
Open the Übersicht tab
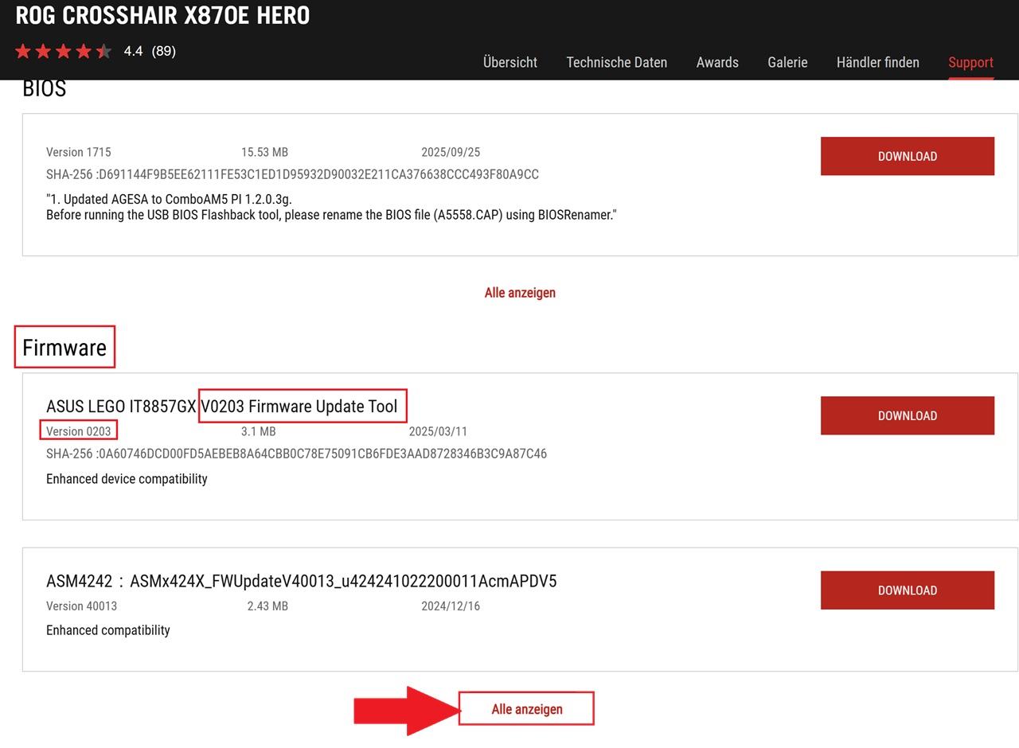coord(509,62)
